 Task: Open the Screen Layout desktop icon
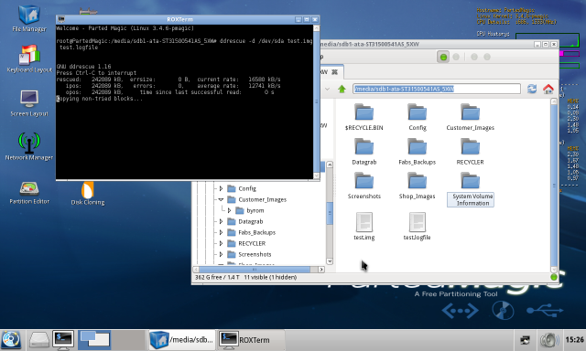[x=29, y=103]
